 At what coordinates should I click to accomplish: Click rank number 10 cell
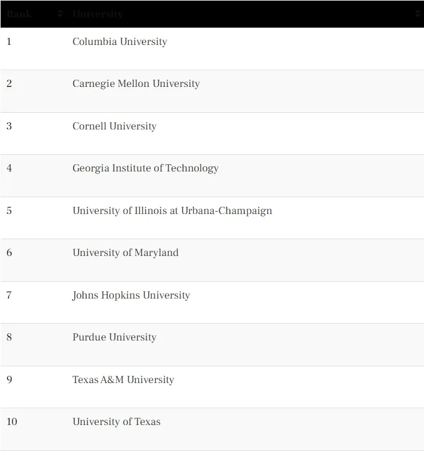pyautogui.click(x=12, y=421)
